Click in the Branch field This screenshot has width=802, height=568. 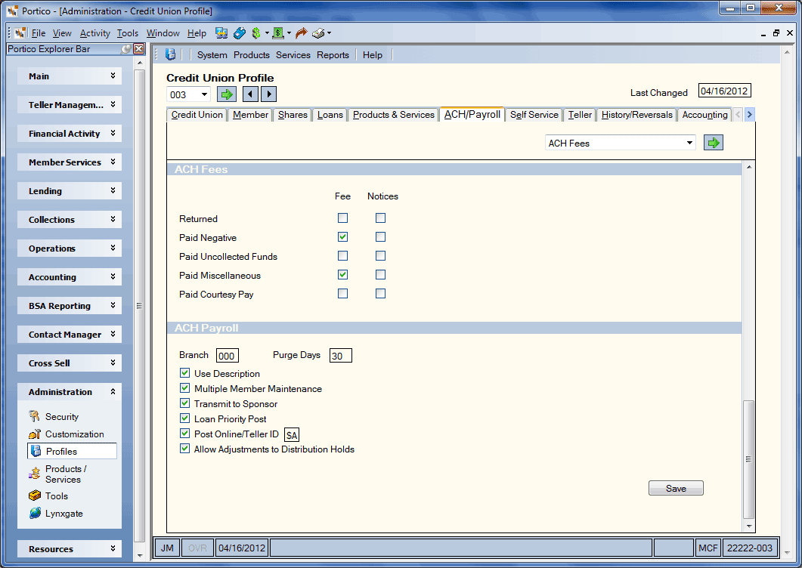click(227, 356)
